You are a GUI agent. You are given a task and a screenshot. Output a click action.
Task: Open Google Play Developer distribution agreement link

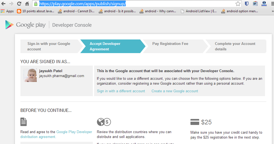[56, 134]
